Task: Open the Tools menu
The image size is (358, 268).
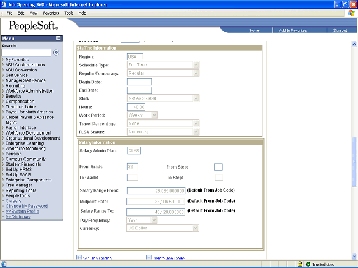Action: [69, 13]
